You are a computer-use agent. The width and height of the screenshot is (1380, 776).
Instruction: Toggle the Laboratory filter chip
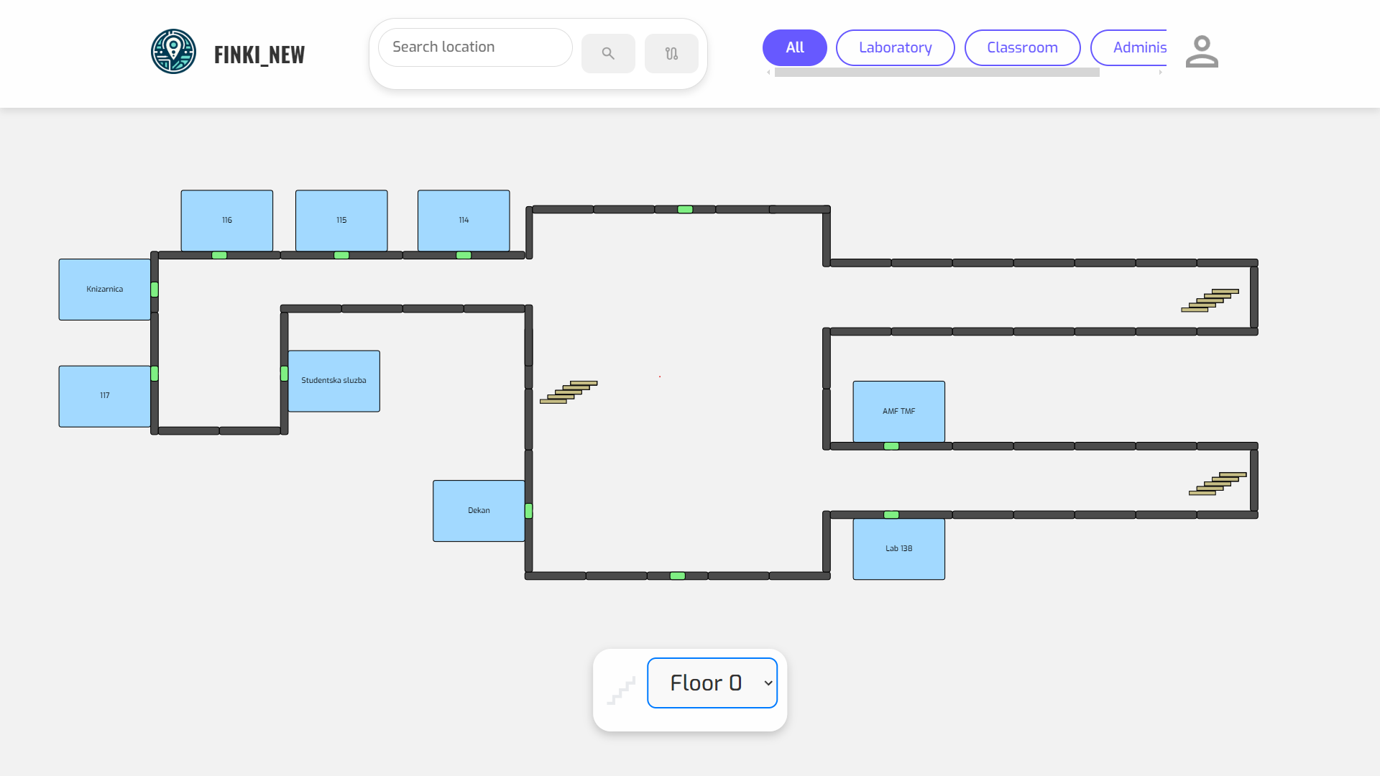coord(895,47)
